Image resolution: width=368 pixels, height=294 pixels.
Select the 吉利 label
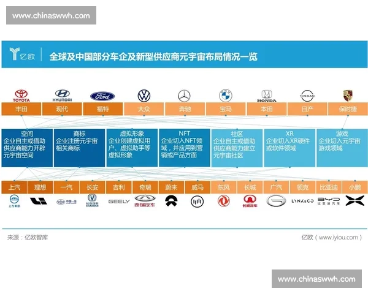[x=119, y=187]
